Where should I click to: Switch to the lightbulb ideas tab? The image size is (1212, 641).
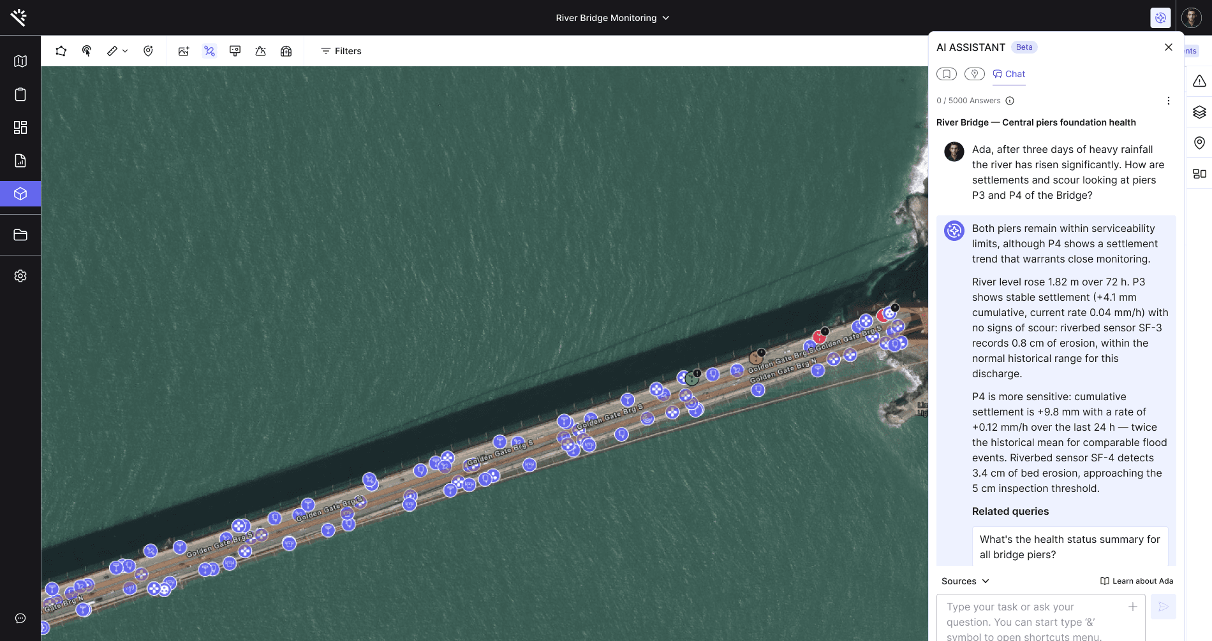click(x=975, y=74)
